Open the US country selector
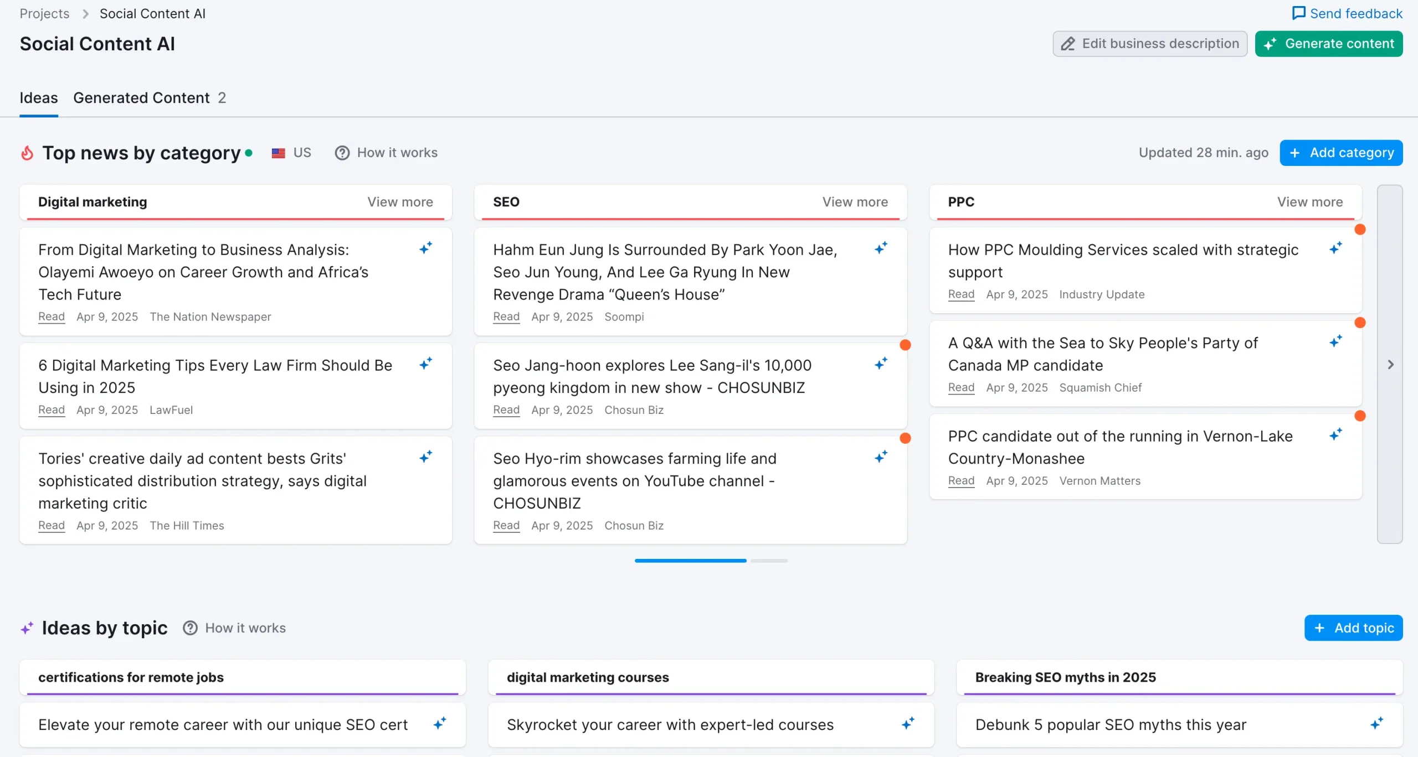Image resolution: width=1418 pixels, height=757 pixels. pyautogui.click(x=292, y=153)
